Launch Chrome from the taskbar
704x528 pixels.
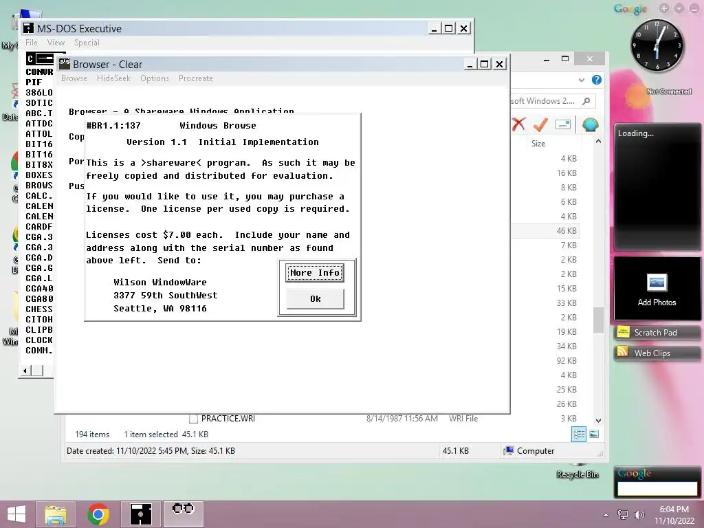coord(98,514)
